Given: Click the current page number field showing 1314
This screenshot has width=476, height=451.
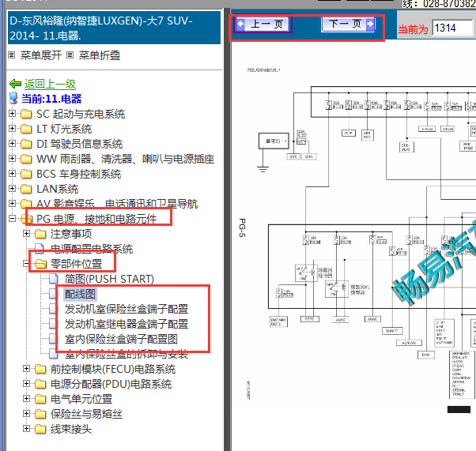Looking at the screenshot, I should coord(452,28).
